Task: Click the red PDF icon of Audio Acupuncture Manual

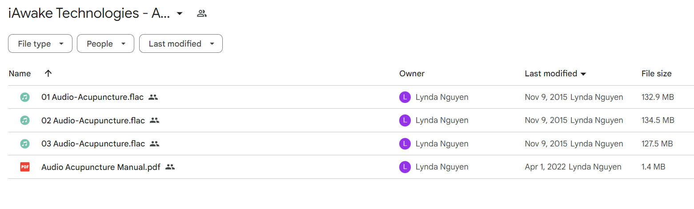Action: pyautogui.click(x=25, y=167)
